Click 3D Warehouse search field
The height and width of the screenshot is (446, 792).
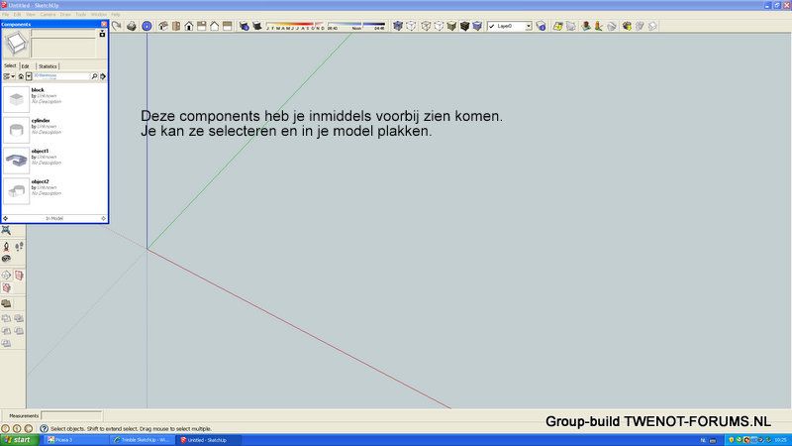coord(61,76)
